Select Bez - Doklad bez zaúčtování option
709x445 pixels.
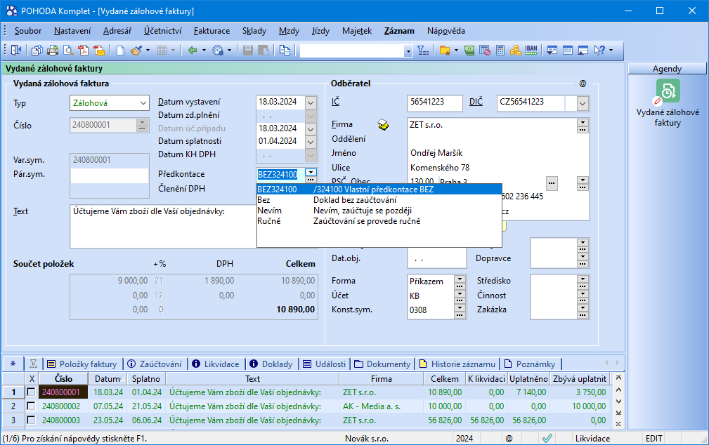(379, 199)
